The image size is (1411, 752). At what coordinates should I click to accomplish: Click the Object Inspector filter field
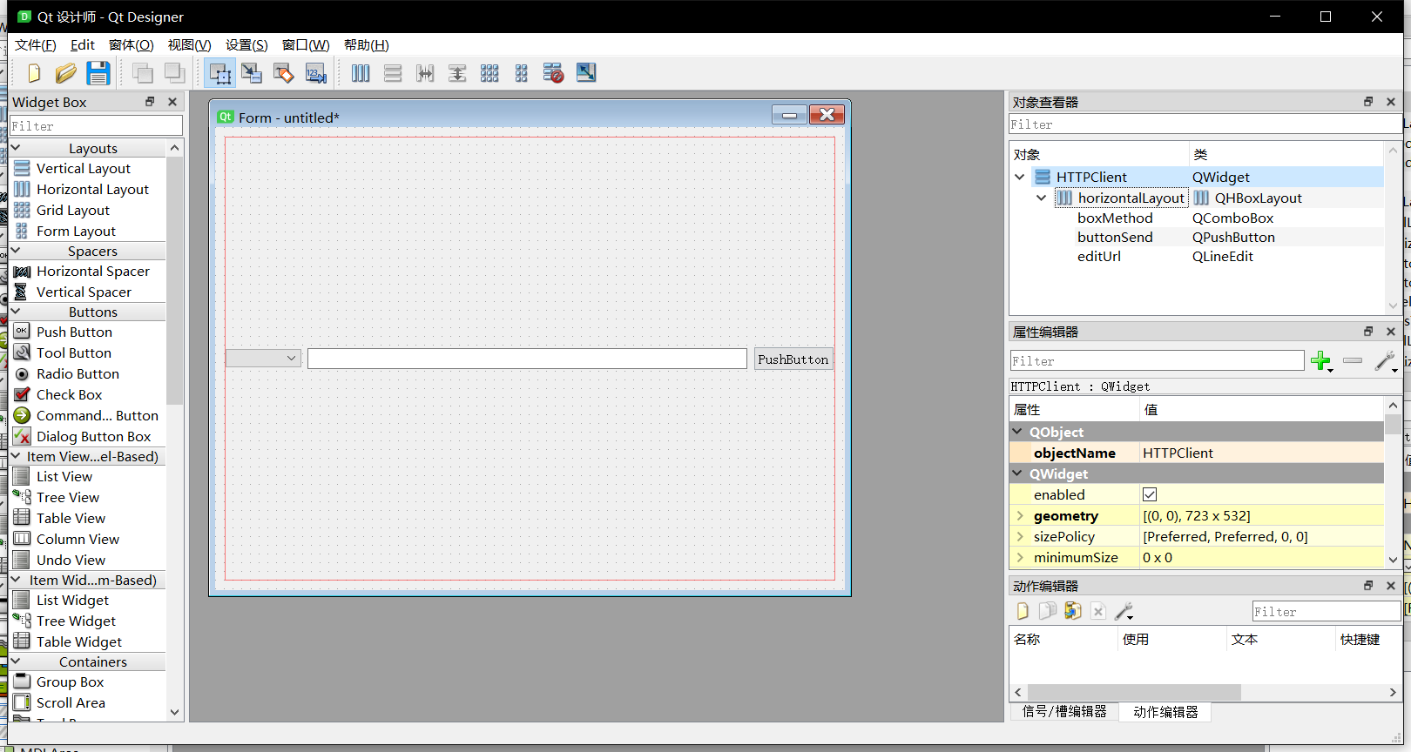click(1205, 124)
